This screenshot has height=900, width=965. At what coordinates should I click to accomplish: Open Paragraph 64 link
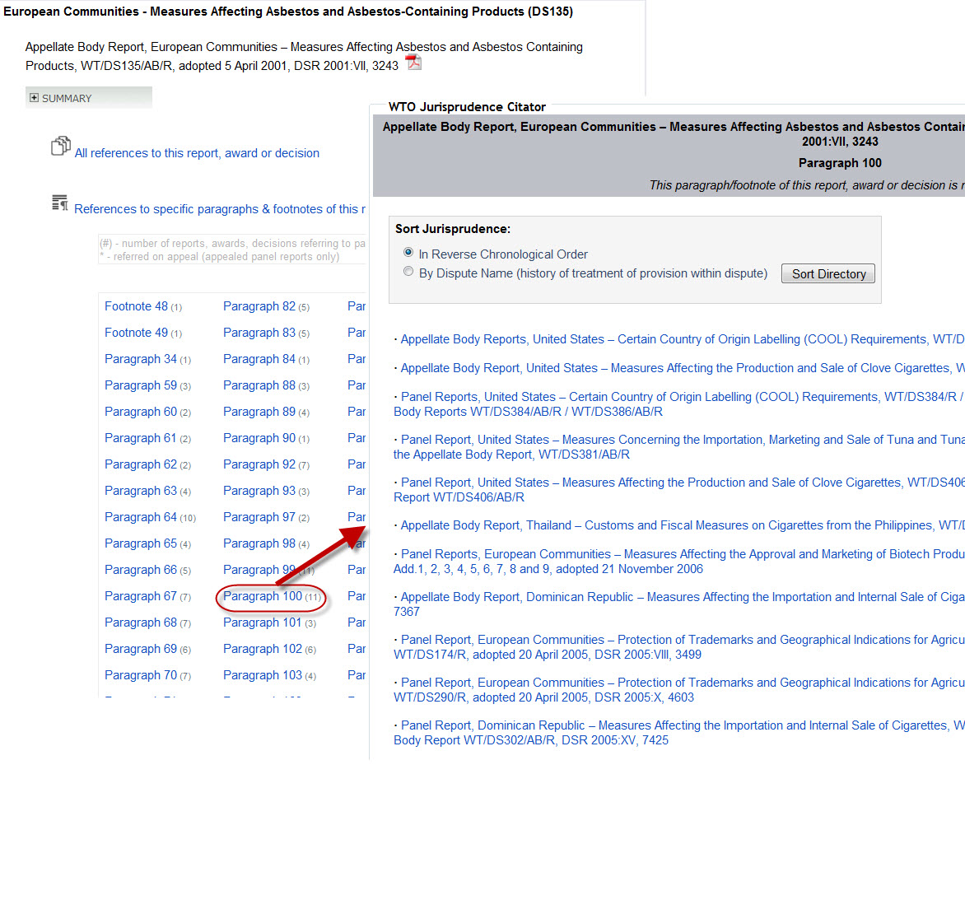pos(140,518)
